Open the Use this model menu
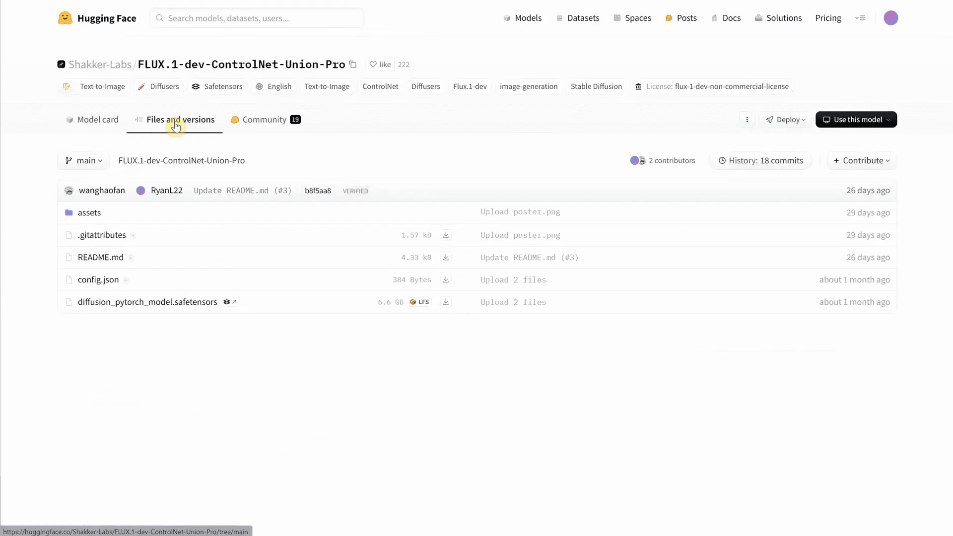 point(856,120)
